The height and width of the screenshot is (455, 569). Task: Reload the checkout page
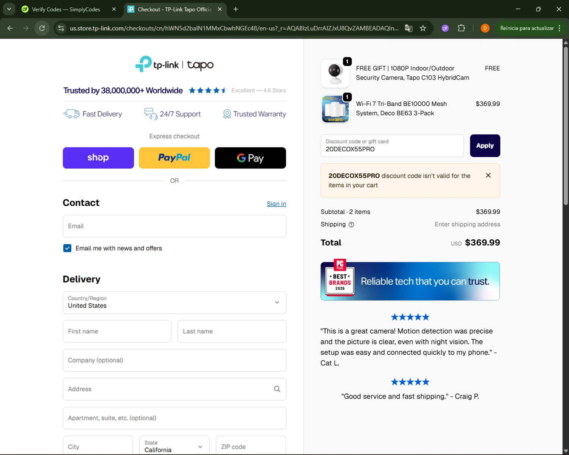point(42,28)
